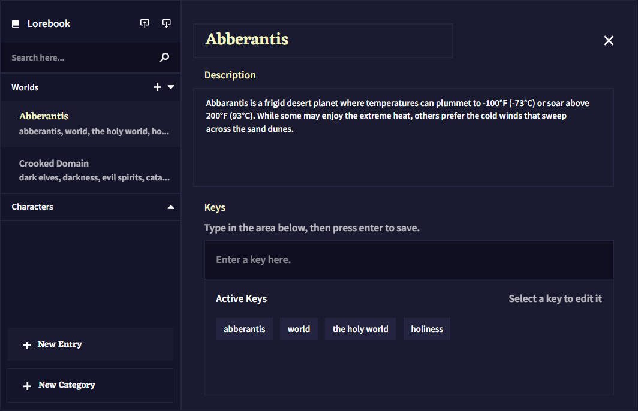
Task: Select the 'the holy world' key chip
Action: coord(360,328)
